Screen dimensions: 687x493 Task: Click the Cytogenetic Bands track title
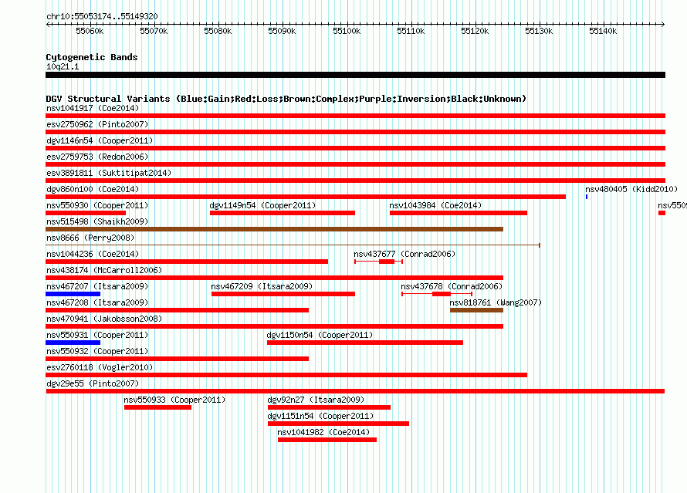click(92, 57)
